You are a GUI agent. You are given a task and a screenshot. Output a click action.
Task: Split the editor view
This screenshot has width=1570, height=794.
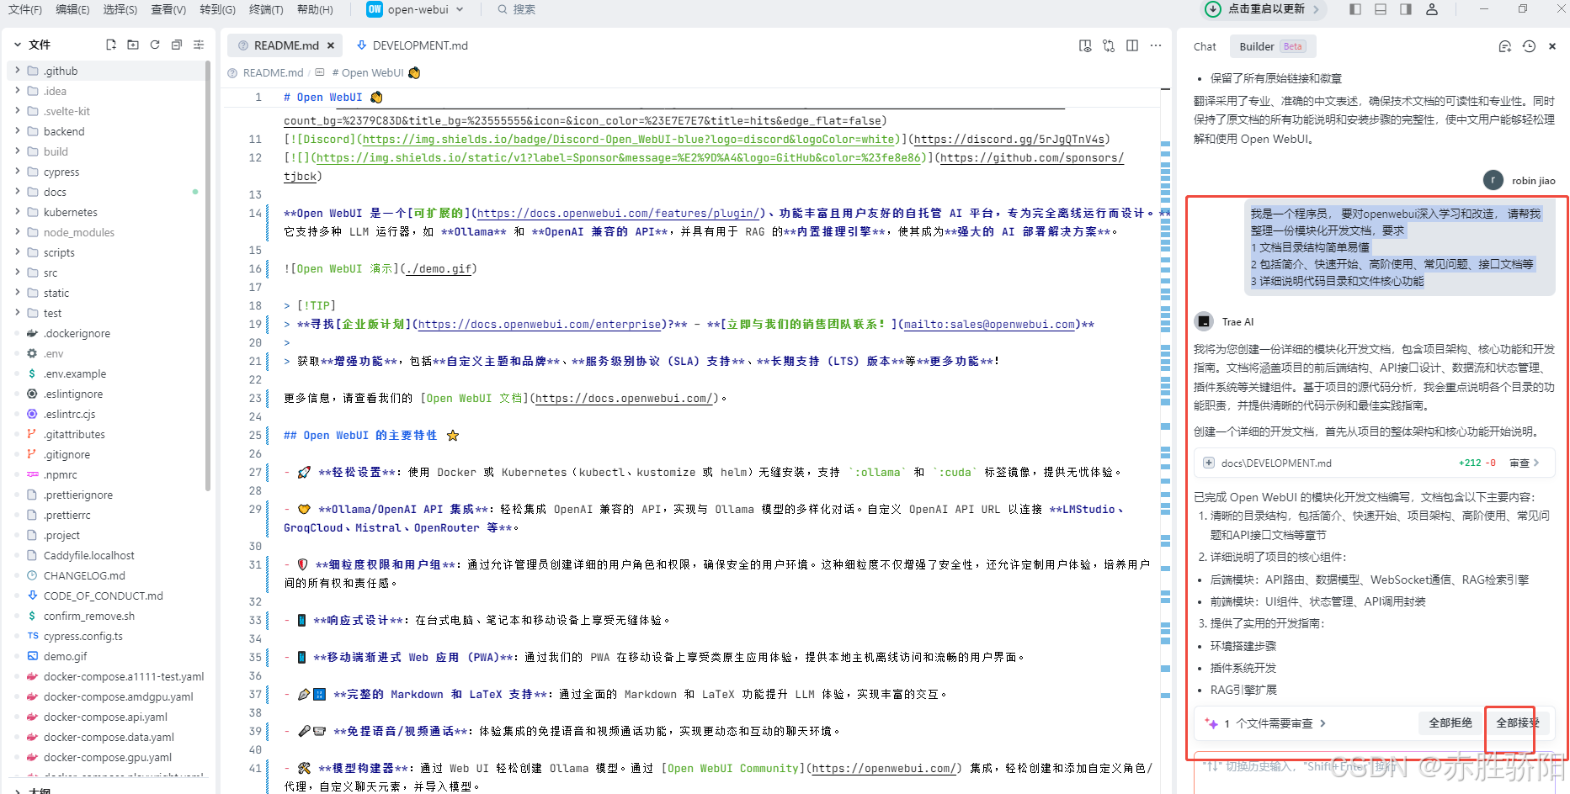tap(1132, 45)
